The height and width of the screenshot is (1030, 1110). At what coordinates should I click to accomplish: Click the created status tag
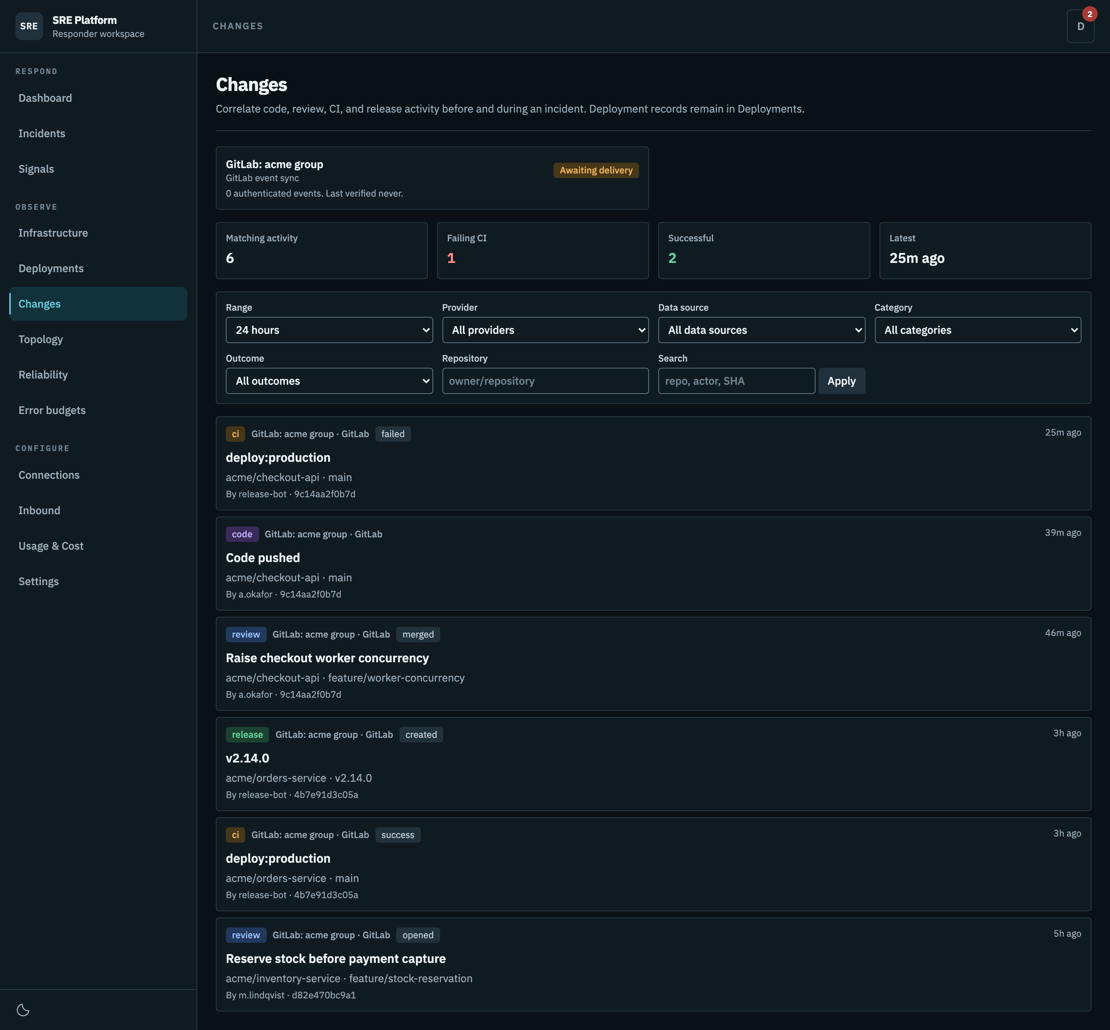pos(421,735)
